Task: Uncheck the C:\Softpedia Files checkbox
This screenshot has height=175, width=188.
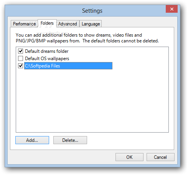Action: [x=20, y=66]
